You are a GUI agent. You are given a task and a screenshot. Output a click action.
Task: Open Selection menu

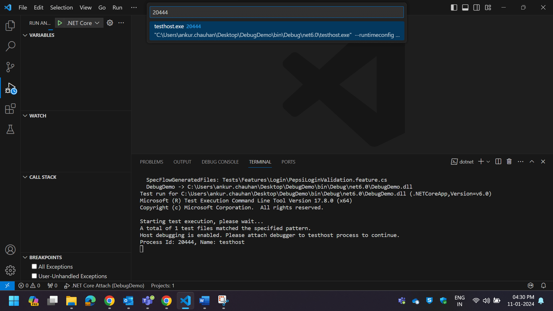pos(61,7)
